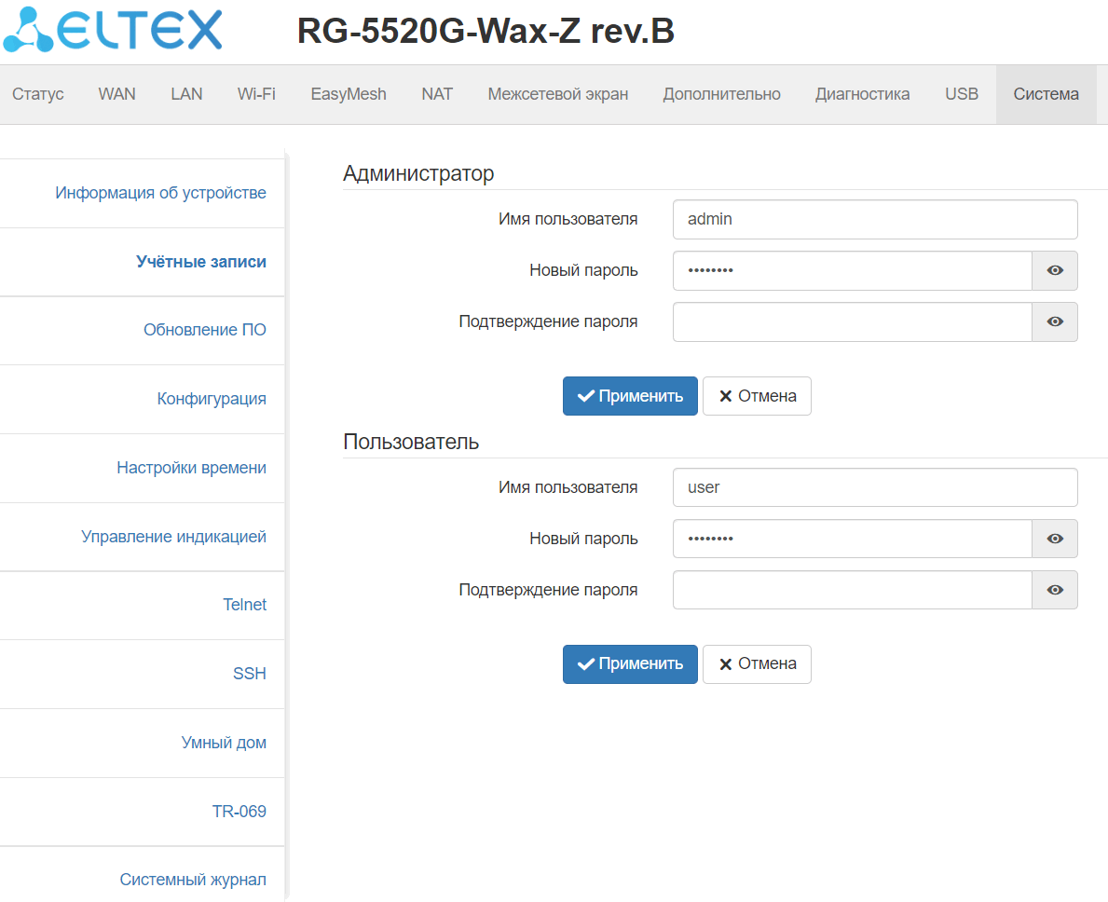Screen dimensions: 1108x902
Task: Select the NAT tab
Action: coord(437,95)
